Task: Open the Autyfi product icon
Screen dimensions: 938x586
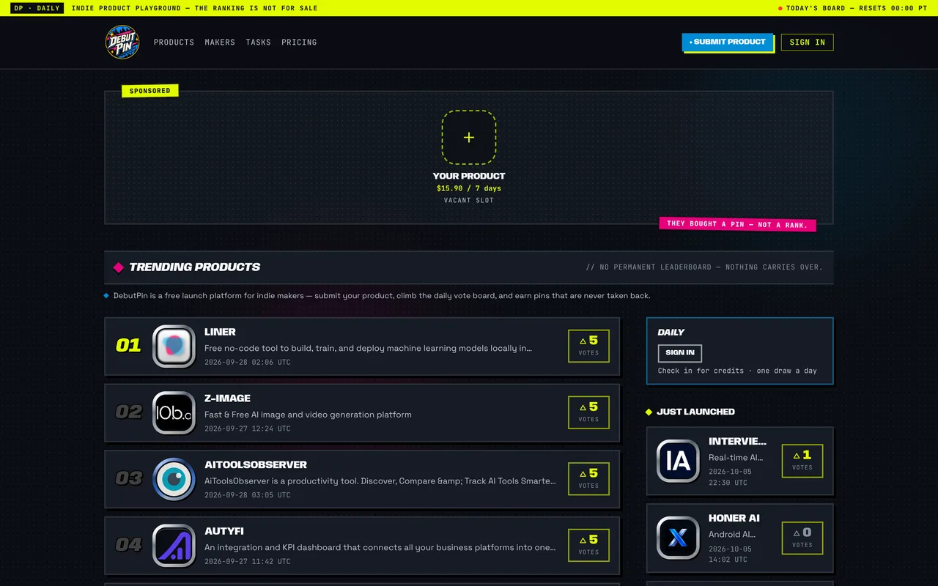Action: click(x=174, y=545)
